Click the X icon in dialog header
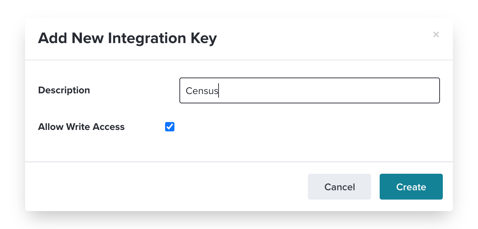 tap(436, 34)
